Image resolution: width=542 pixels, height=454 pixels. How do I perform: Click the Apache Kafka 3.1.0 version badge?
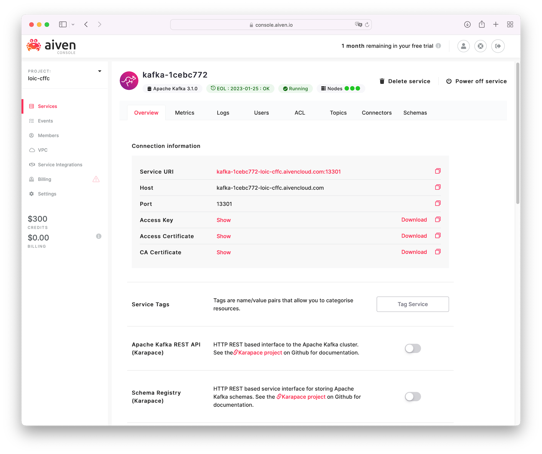click(172, 89)
